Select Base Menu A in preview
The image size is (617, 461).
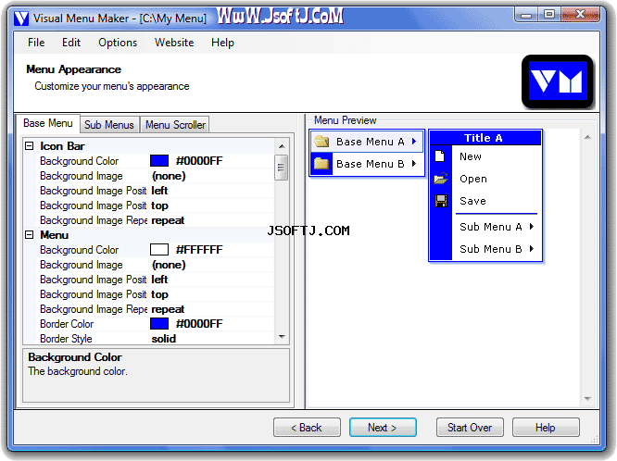(367, 142)
